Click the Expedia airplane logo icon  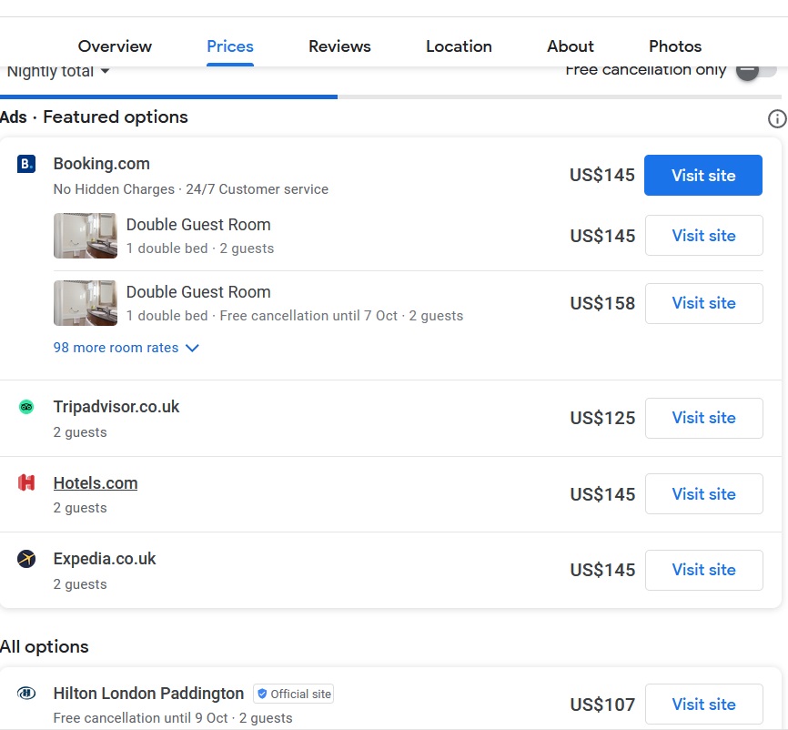coord(26,559)
